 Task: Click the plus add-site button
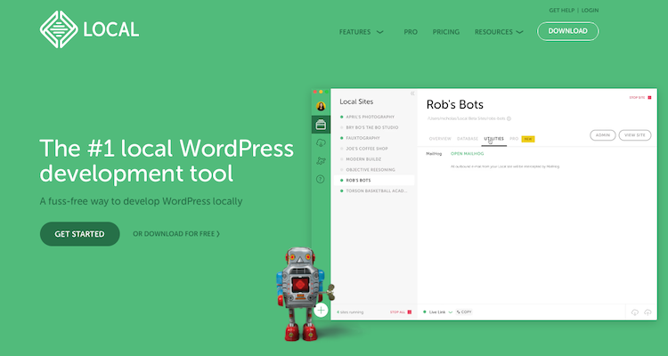321,310
